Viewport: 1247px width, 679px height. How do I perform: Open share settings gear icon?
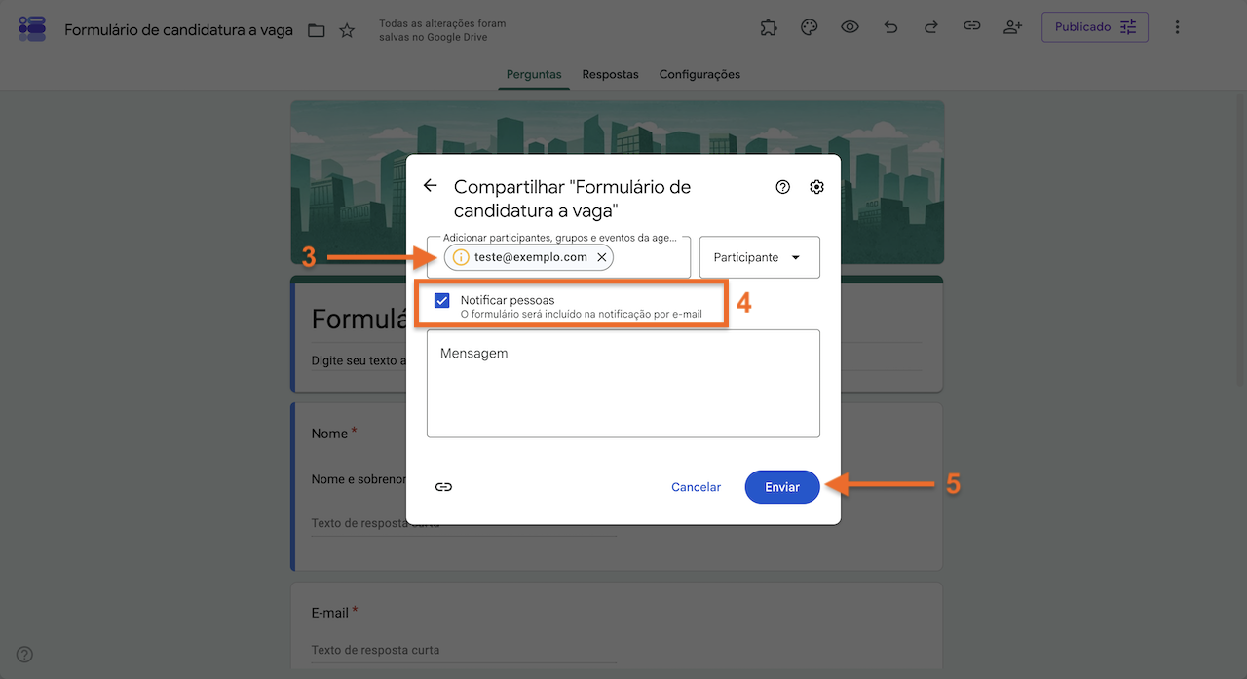pyautogui.click(x=817, y=187)
